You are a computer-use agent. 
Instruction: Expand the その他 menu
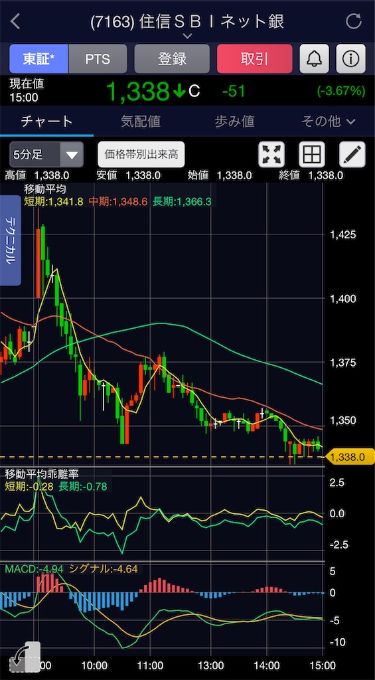[328, 122]
